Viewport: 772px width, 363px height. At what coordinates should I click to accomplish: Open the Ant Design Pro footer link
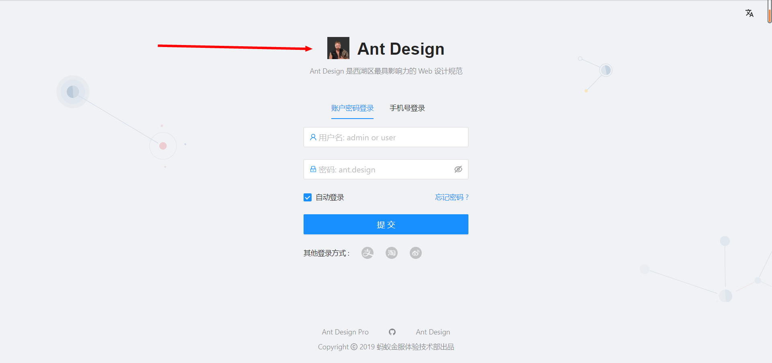tap(345, 332)
